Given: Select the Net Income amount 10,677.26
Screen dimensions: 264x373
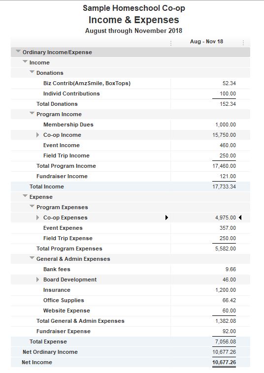Looking at the screenshot, I should point(224,362).
